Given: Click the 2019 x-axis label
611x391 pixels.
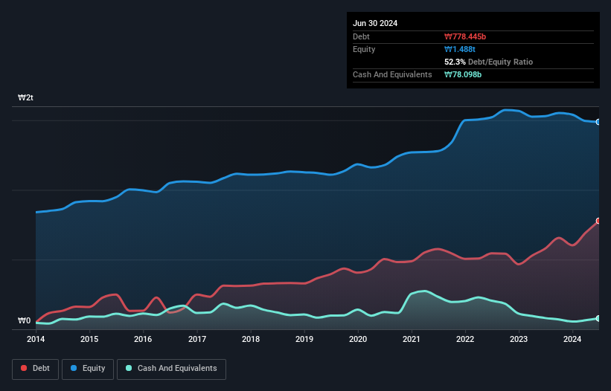Looking at the screenshot, I should click(304, 339).
